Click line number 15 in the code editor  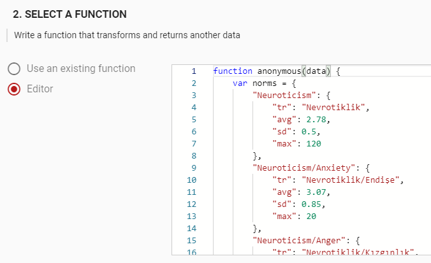191,241
